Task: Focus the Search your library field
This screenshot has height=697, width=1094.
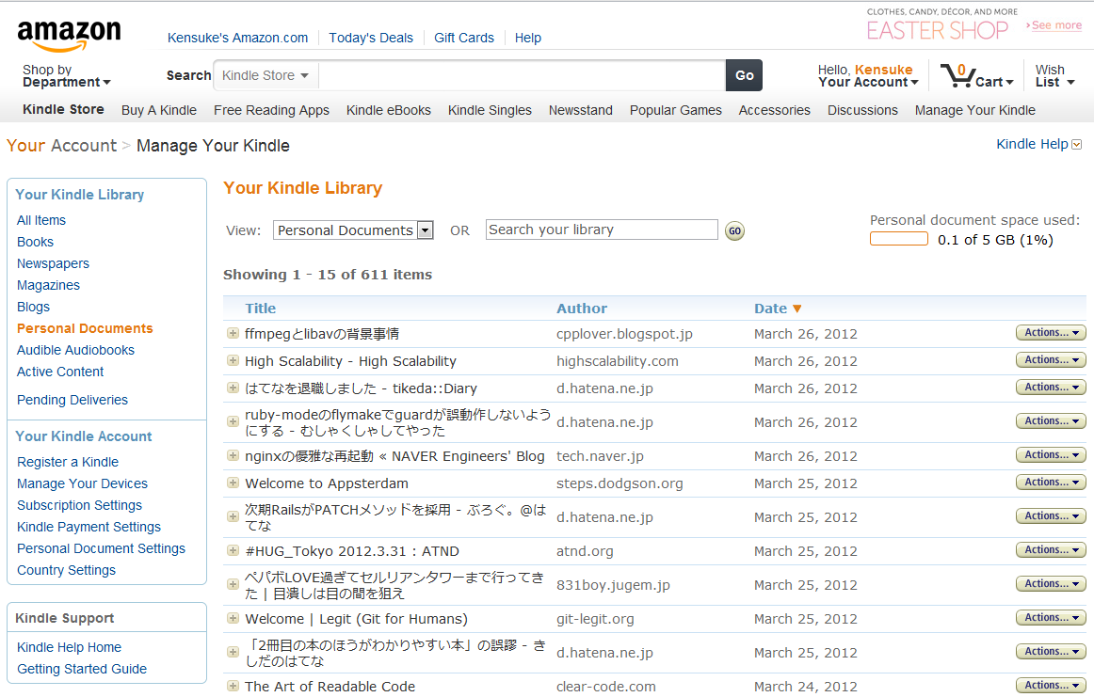Action: click(x=602, y=230)
